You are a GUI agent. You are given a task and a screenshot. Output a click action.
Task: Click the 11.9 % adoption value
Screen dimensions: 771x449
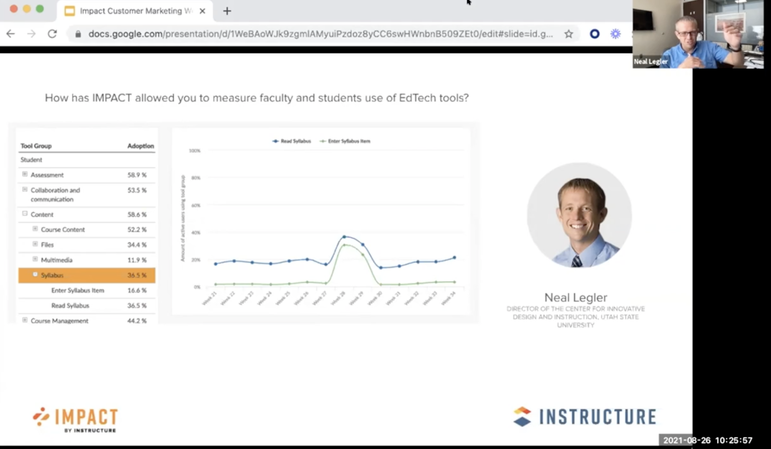click(x=137, y=260)
